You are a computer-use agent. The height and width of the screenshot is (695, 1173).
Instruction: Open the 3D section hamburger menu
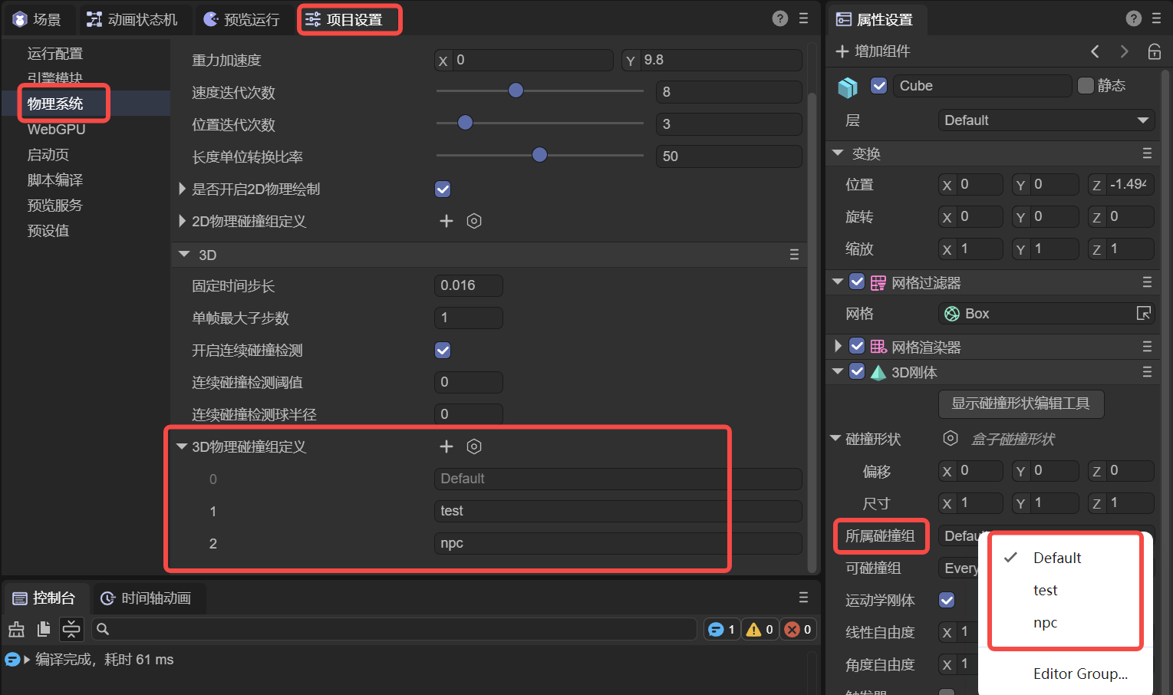point(794,255)
